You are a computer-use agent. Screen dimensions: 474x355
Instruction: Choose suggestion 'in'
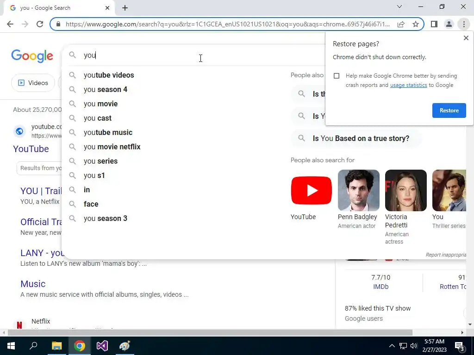click(x=87, y=190)
